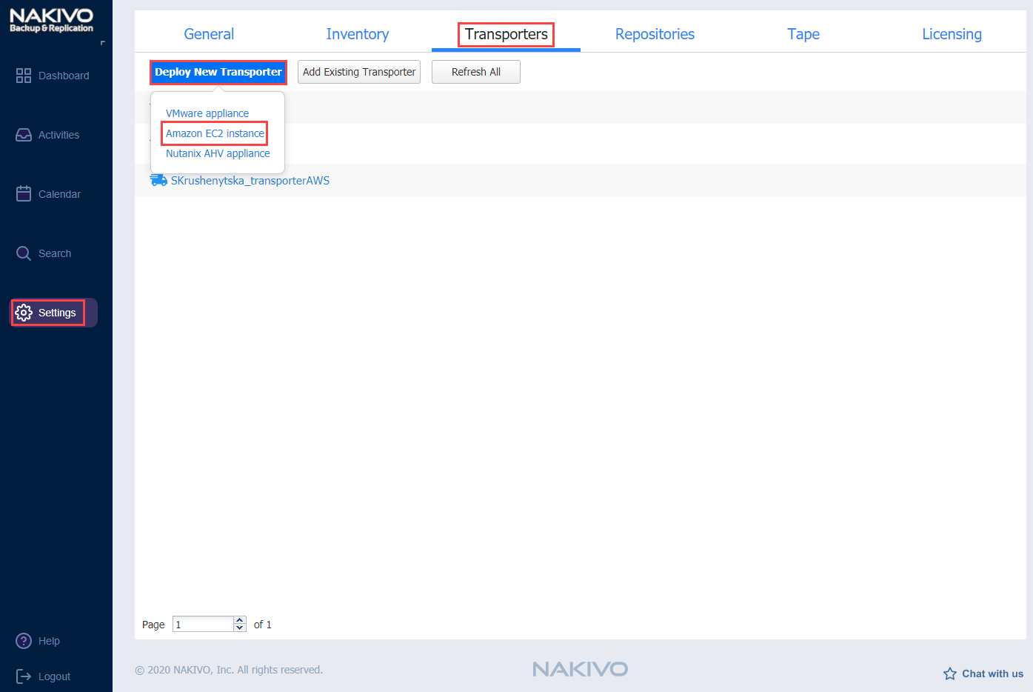The height and width of the screenshot is (692, 1033).
Task: Open the Tape tab
Action: [x=803, y=34]
